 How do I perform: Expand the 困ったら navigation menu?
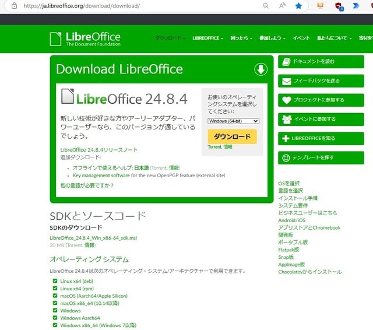point(241,38)
